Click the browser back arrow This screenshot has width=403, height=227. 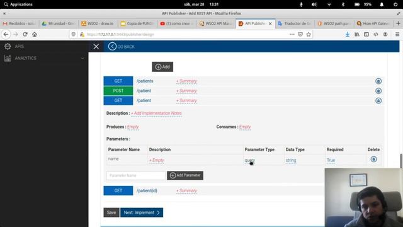click(6, 34)
